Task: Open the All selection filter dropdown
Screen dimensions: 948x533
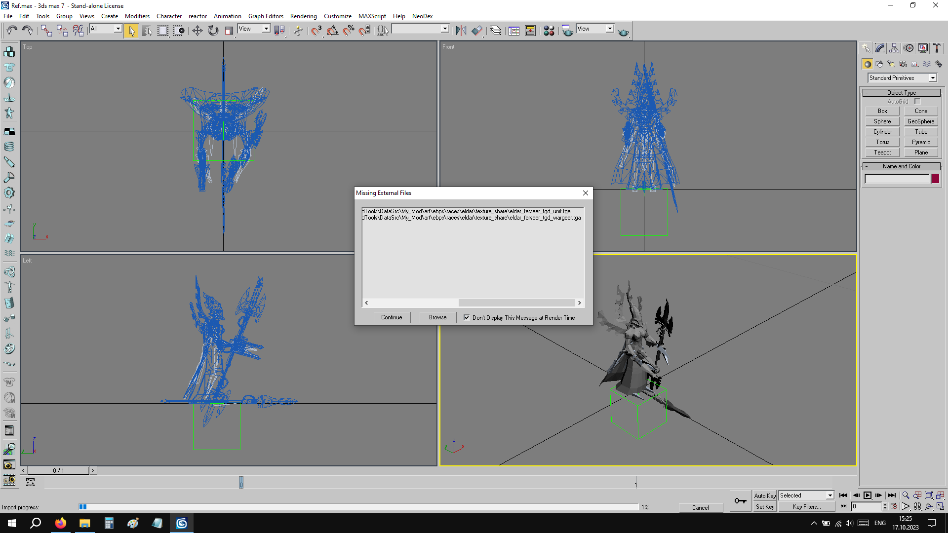Action: click(x=118, y=29)
